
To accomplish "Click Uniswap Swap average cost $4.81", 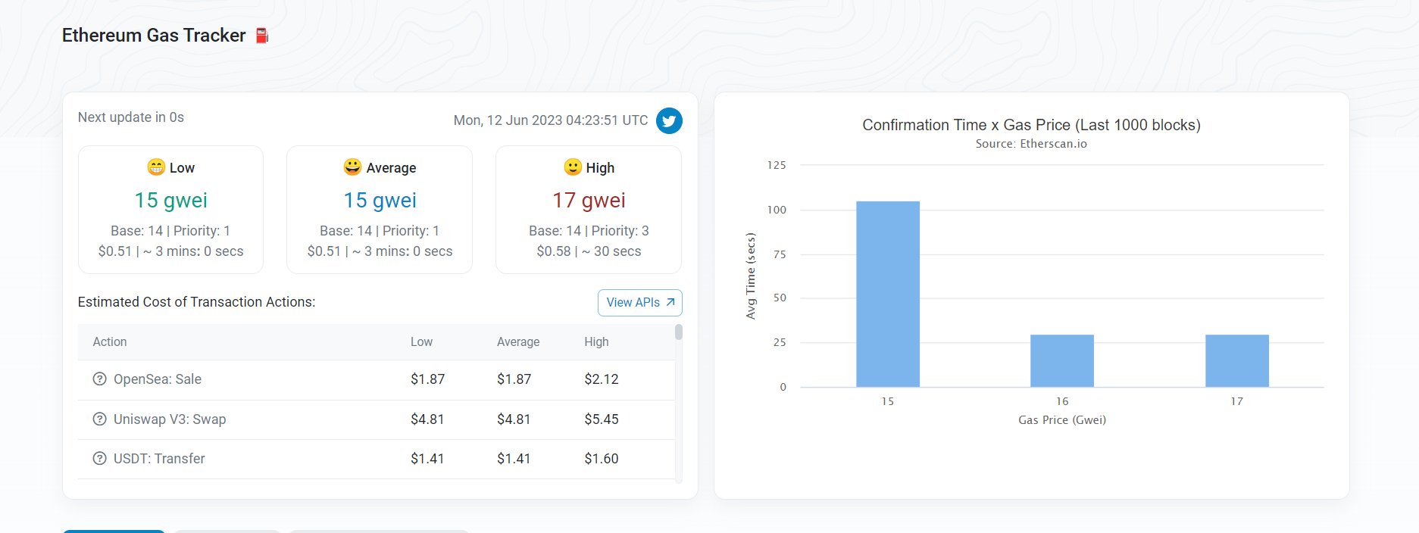I will pyautogui.click(x=514, y=419).
